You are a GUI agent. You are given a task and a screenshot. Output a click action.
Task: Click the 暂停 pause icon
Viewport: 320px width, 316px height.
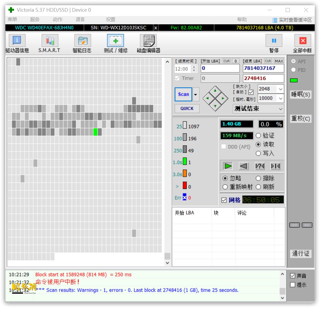pos(274,41)
